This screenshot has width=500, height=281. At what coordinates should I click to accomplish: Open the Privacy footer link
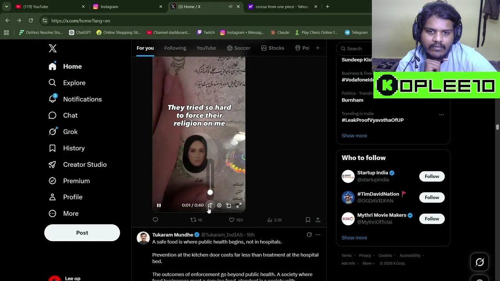click(365, 256)
